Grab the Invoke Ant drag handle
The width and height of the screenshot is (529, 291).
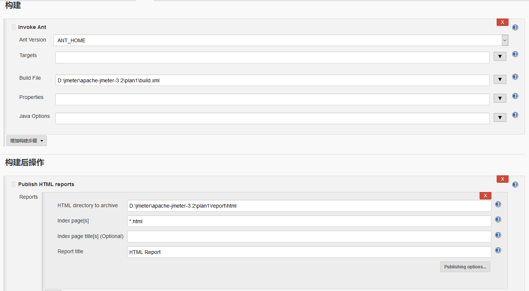click(x=13, y=27)
